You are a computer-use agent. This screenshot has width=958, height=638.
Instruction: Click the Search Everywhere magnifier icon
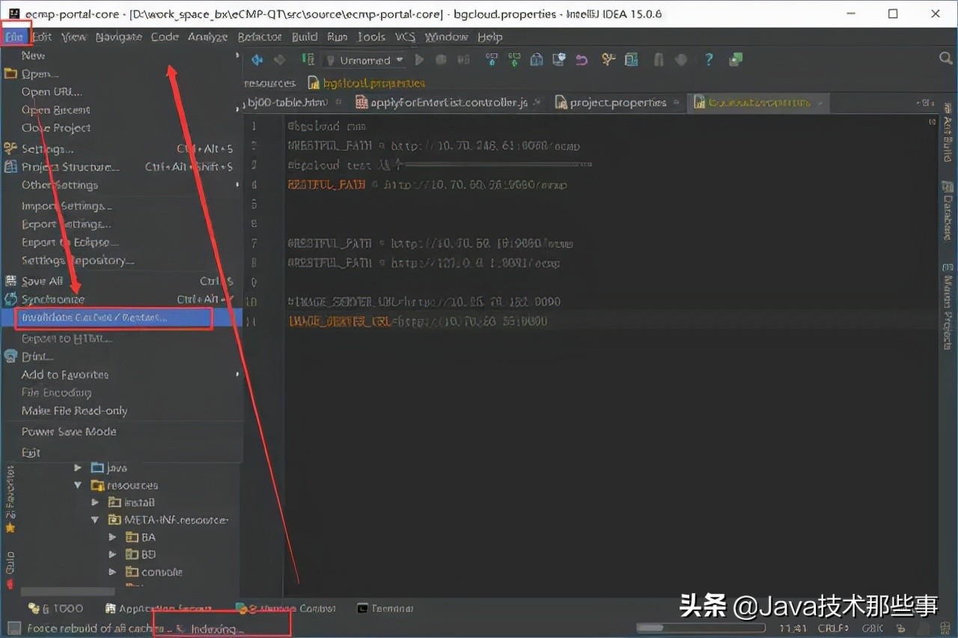point(945,58)
